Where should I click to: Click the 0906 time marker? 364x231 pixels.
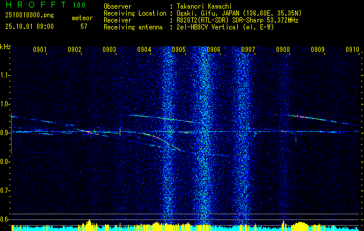pos(214,49)
